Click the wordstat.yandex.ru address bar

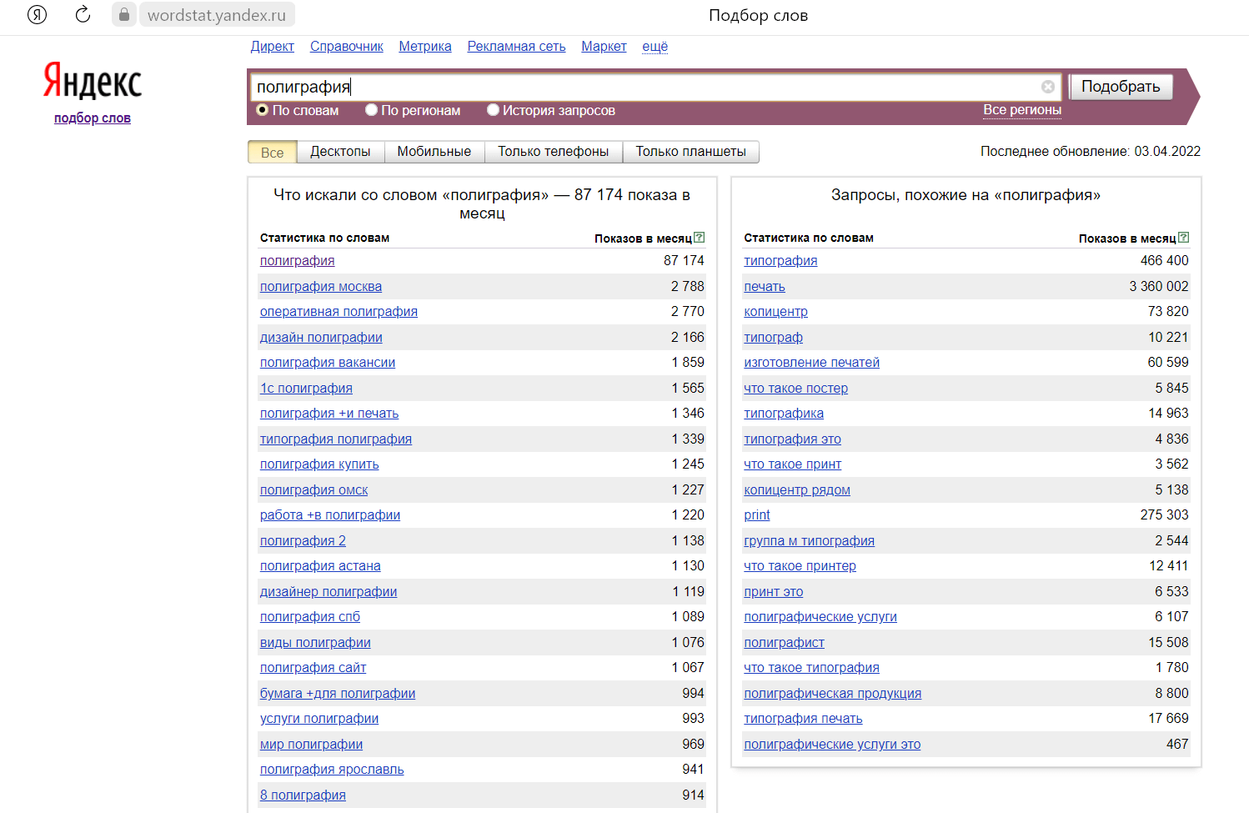[x=217, y=15]
